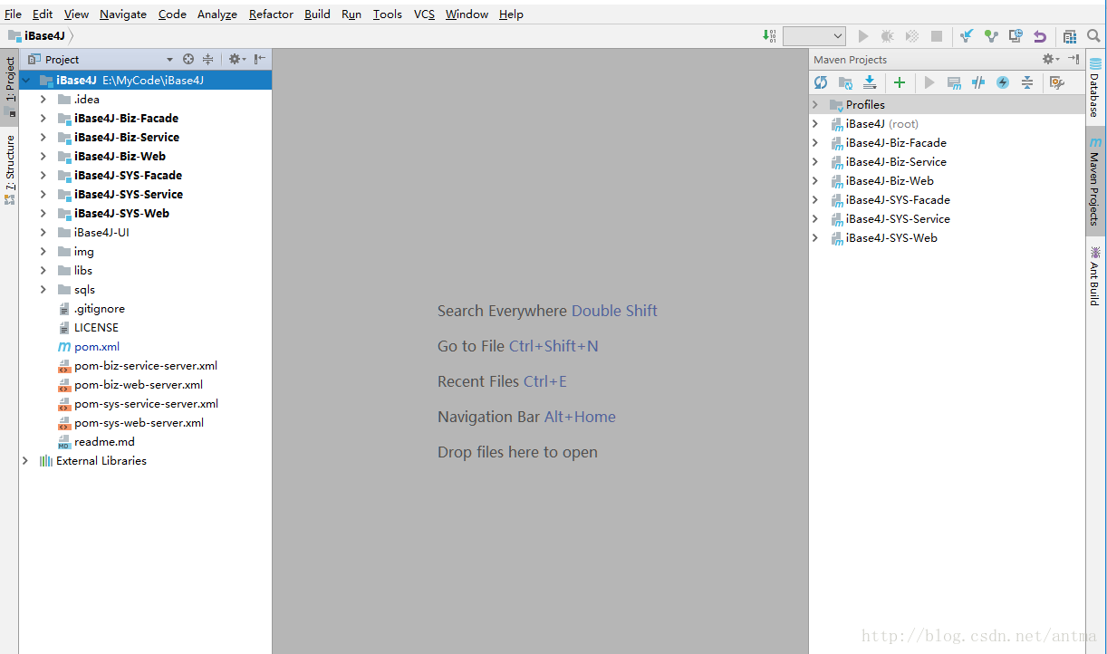Expand the iBase4J-Biz-Facade module in Project tree

(43, 119)
